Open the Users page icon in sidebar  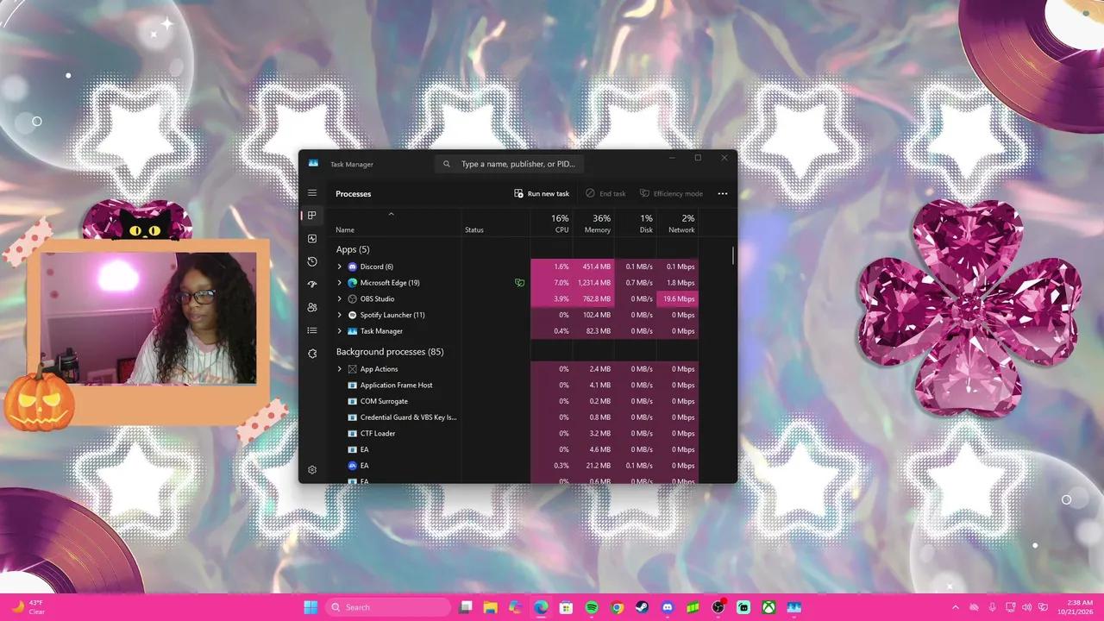(312, 307)
